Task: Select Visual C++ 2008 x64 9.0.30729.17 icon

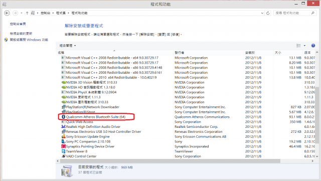Action: pyautogui.click(x=64, y=58)
